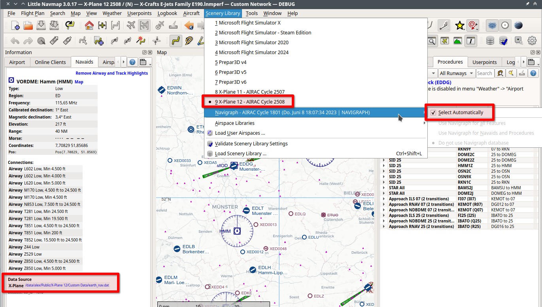Show more Information tabs with right arrow
Screen dimensions: 542x307
(x=124, y=62)
